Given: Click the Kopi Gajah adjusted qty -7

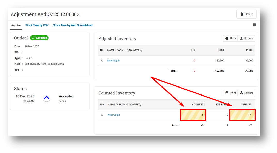Looking at the screenshot, I should coord(194,60).
